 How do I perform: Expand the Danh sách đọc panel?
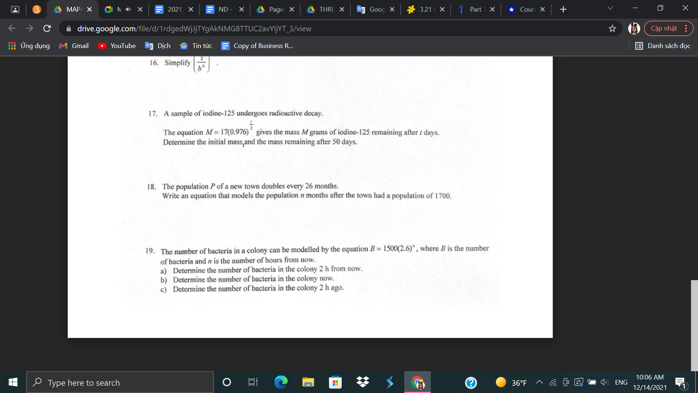pos(663,46)
